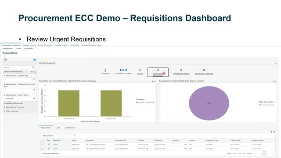This screenshot has width=281, height=158.
Task: Collapse the Requisitions Buyer Name refinement
Action: [x=5, y=95]
